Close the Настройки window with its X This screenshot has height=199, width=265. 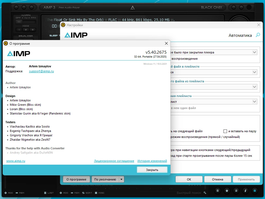[x=258, y=25]
